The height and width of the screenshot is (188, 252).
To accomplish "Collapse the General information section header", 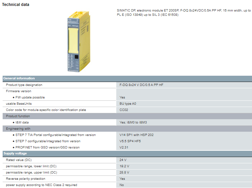I will [19, 78].
